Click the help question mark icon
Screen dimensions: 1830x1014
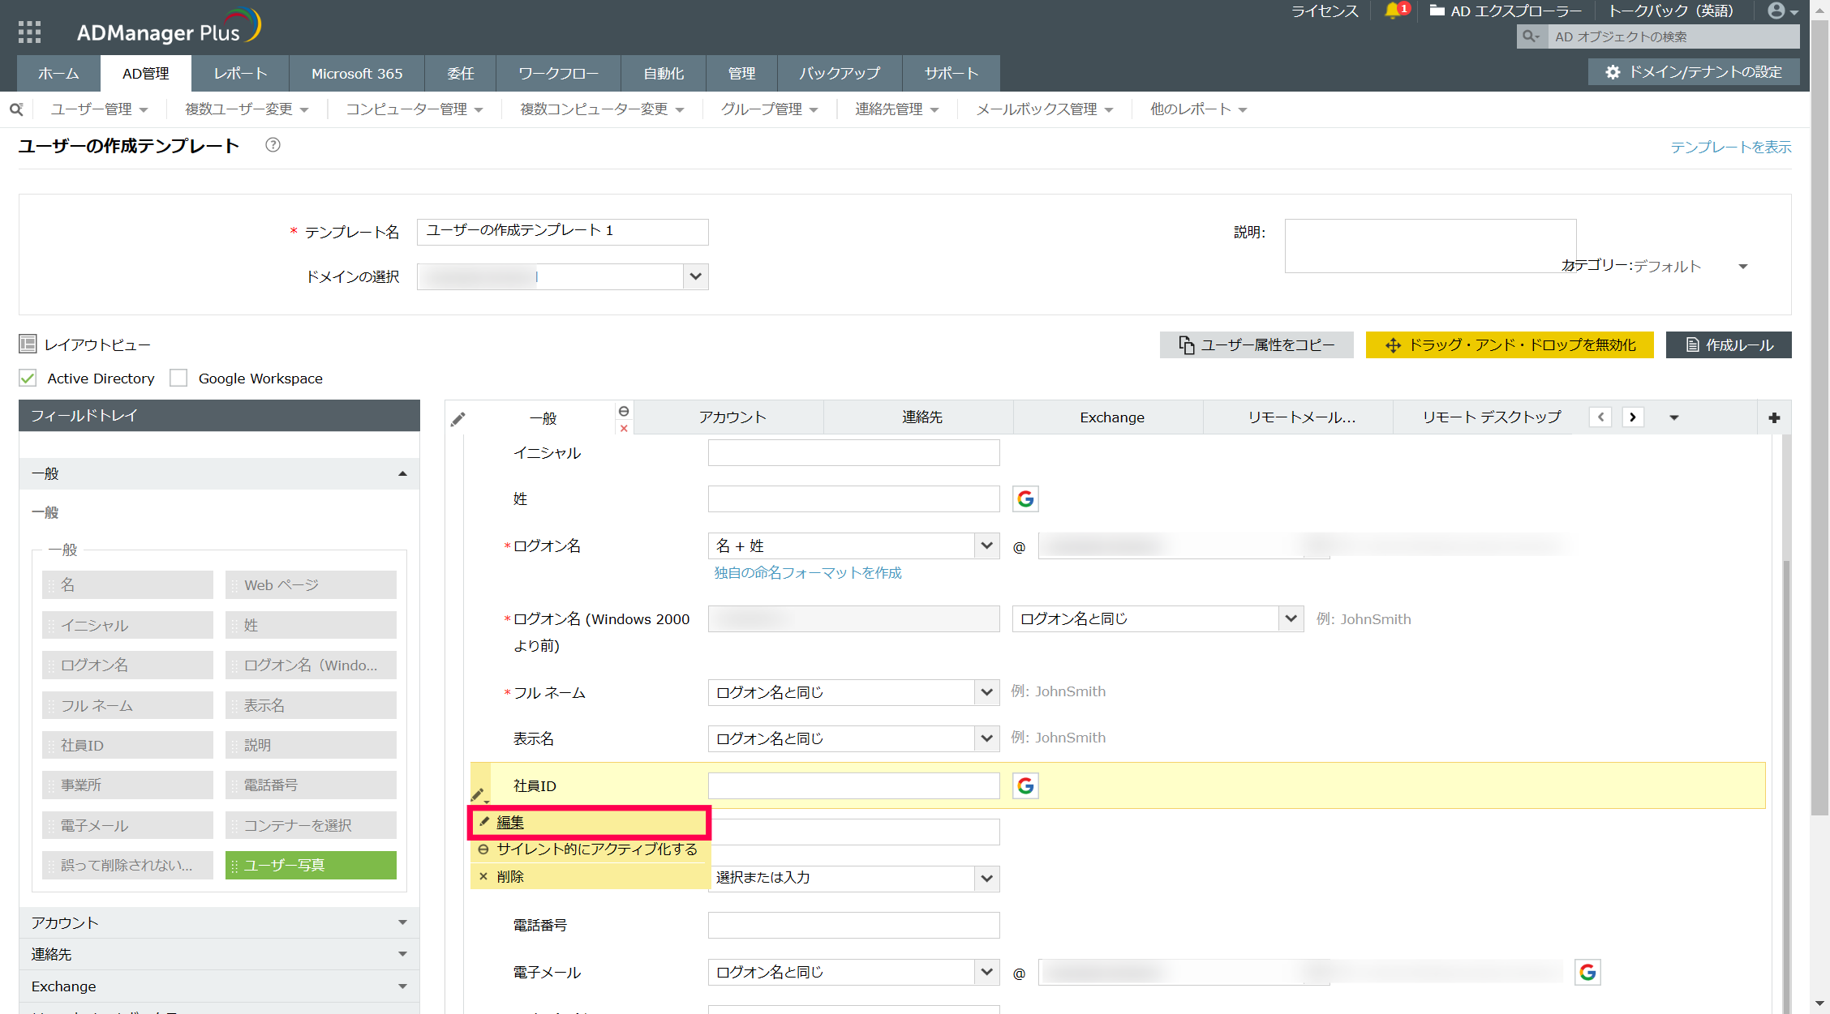point(273,145)
